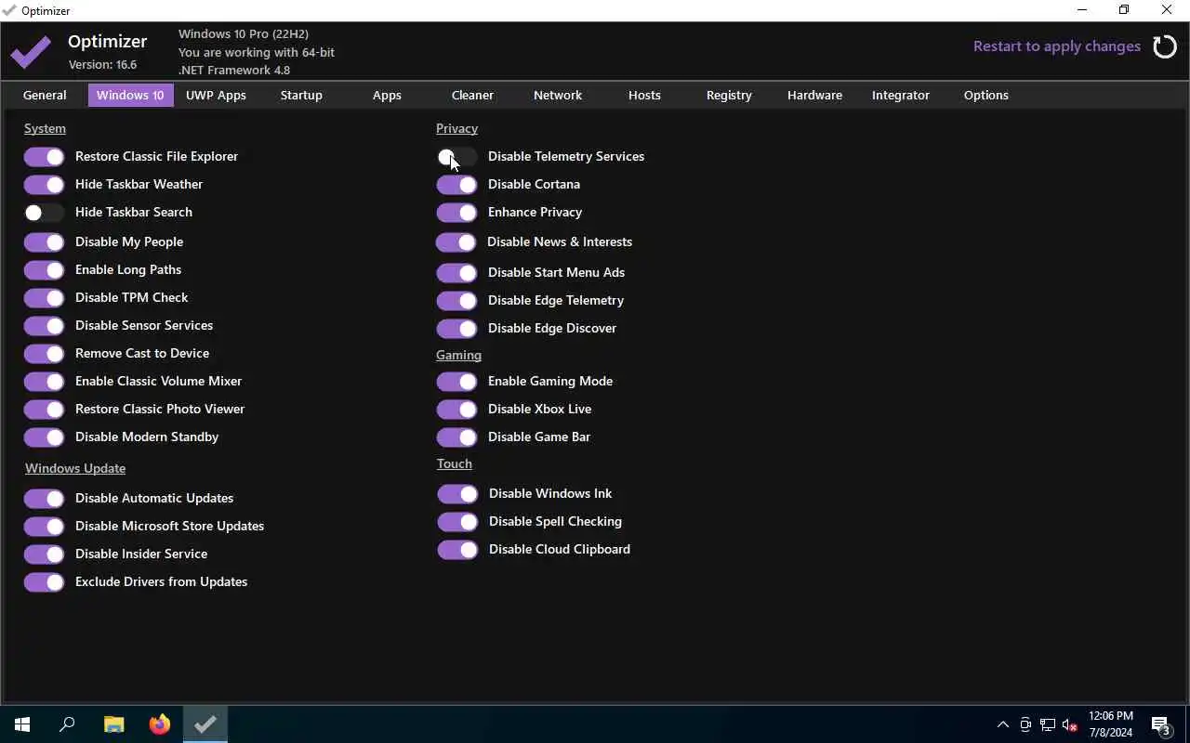Screen dimensions: 1190x743
Task: Click the Privacy section heading
Action: [x=456, y=128]
